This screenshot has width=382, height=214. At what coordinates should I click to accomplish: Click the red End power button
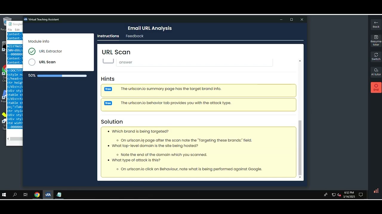click(x=376, y=87)
